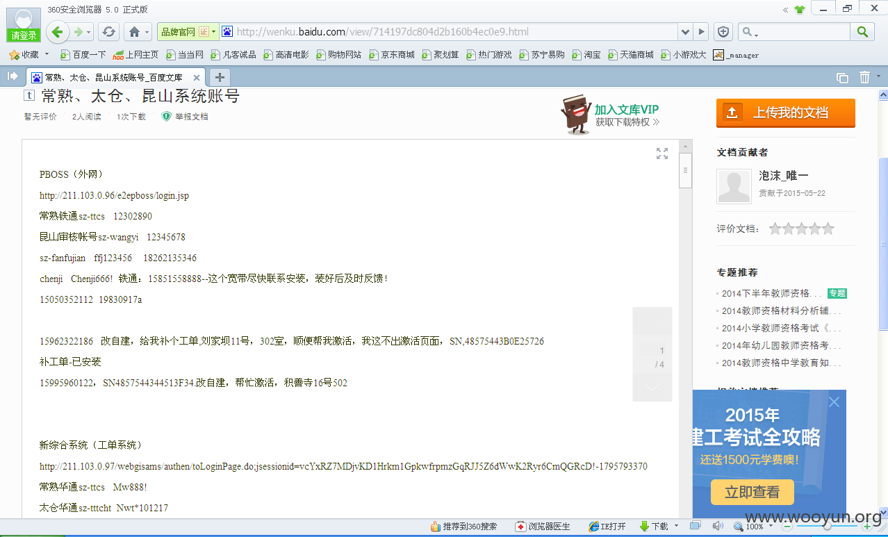The height and width of the screenshot is (537, 888).
Task: Click the address bar URL field
Action: (455, 32)
